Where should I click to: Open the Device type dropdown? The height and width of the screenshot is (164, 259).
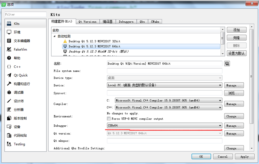pyautogui.click(x=165, y=78)
